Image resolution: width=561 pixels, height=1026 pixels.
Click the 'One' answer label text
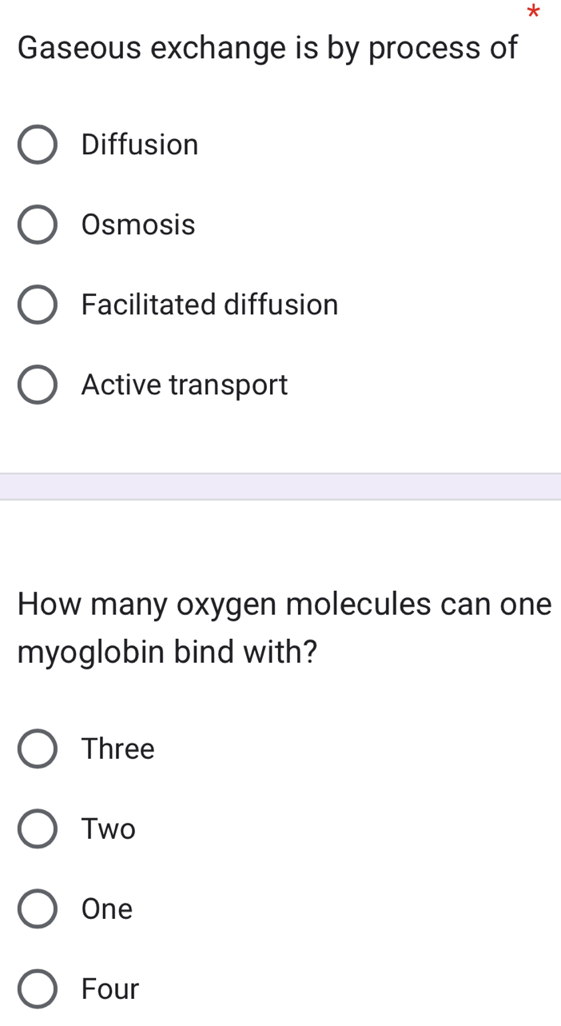(x=107, y=908)
